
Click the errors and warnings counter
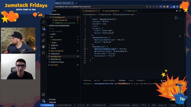(x=81, y=105)
